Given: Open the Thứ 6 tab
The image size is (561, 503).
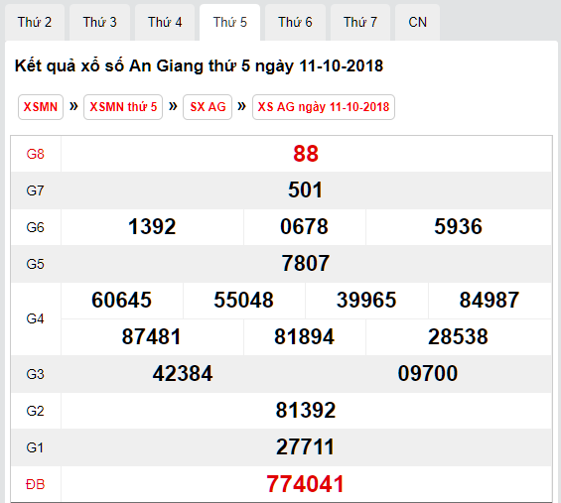Looking at the screenshot, I should 295,22.
